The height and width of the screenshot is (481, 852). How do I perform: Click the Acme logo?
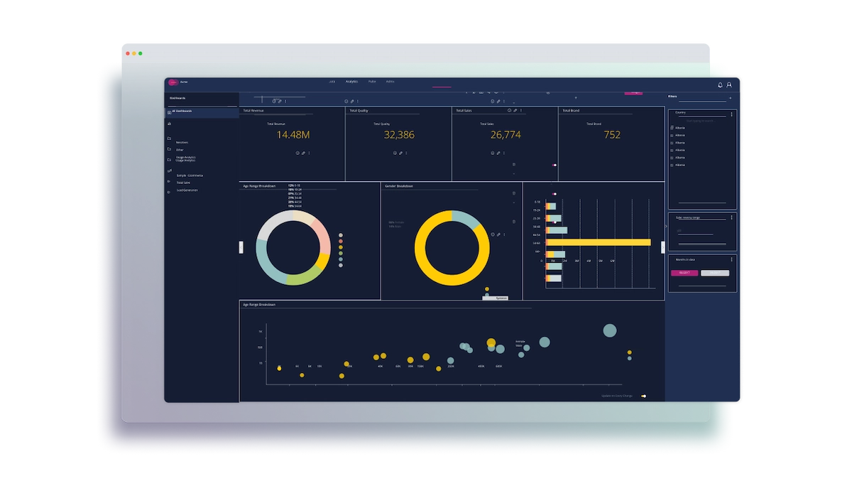coord(174,82)
